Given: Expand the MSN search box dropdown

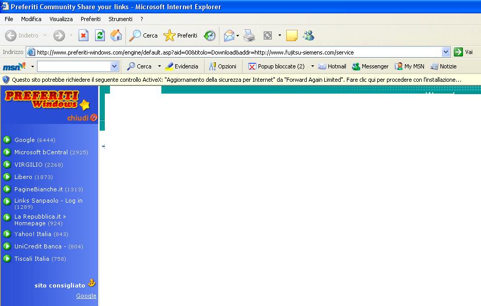Looking at the screenshot, I should (115, 66).
